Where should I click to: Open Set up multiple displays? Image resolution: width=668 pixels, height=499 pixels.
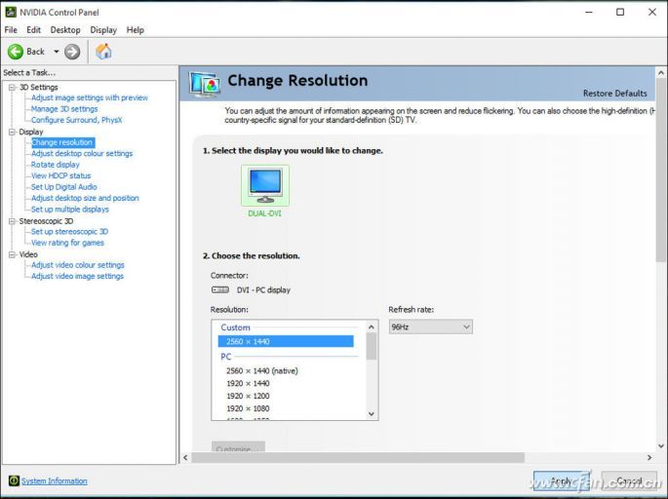(70, 209)
